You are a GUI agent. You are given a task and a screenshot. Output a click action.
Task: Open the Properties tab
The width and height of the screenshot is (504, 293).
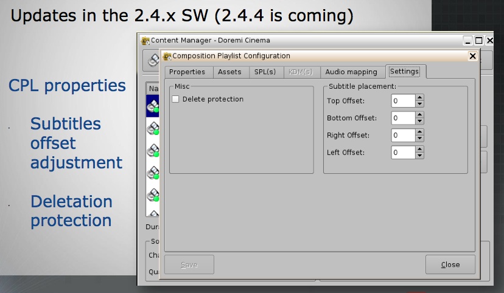(187, 72)
